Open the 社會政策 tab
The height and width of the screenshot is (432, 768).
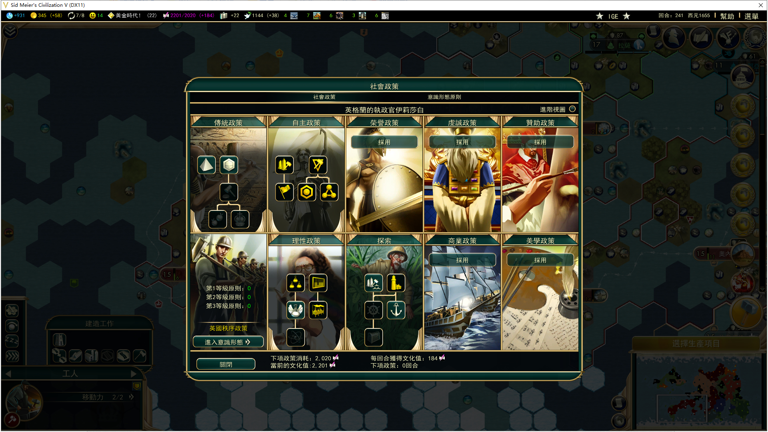point(324,97)
